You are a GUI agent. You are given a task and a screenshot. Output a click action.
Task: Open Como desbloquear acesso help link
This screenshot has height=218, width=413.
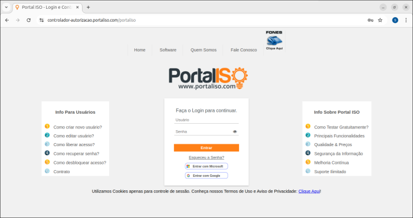point(80,163)
